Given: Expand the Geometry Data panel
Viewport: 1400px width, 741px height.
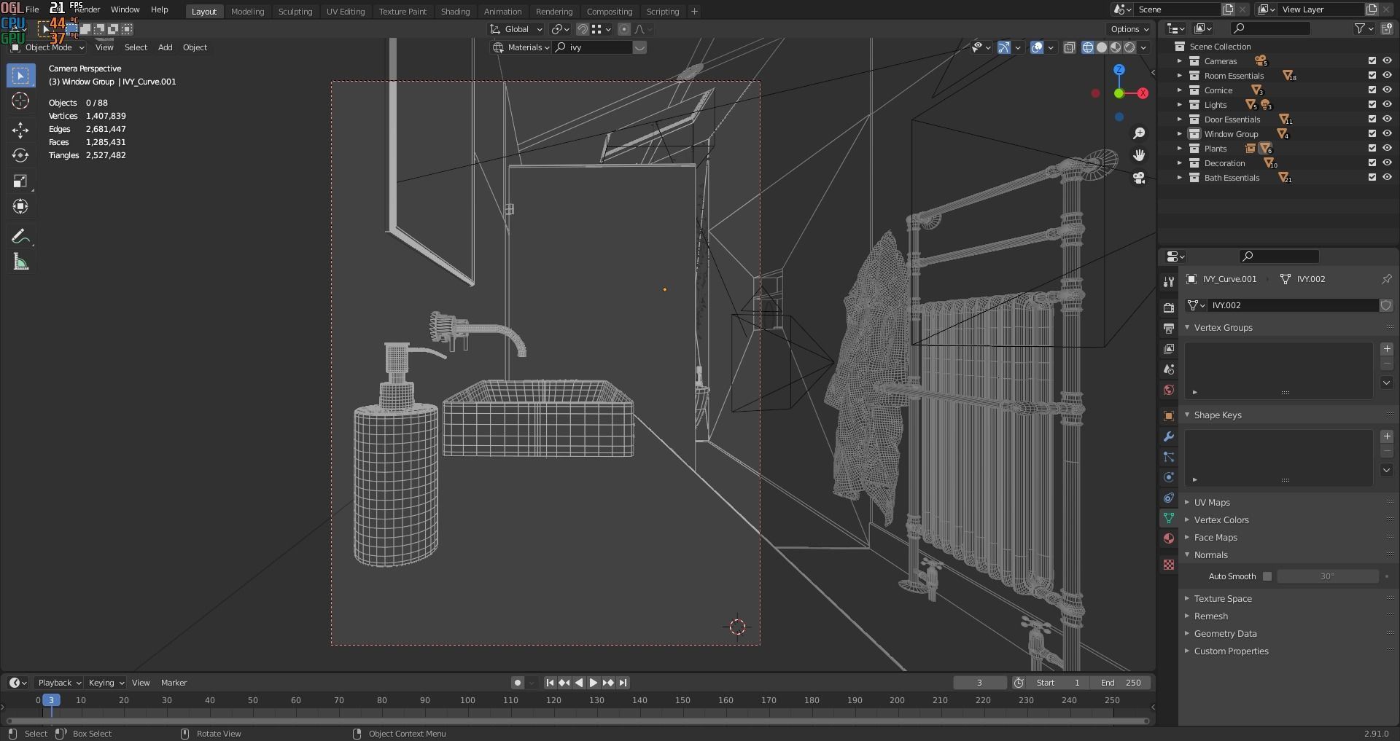Looking at the screenshot, I should point(1225,634).
